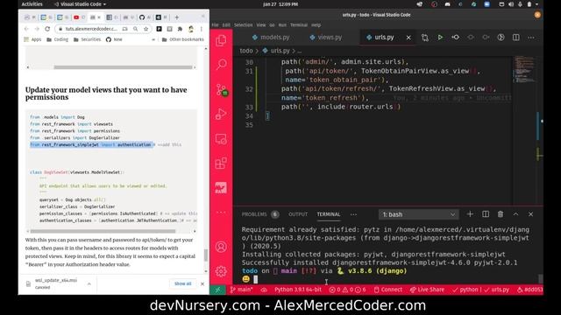Close the Chrome downloads bar
The height and width of the screenshot is (315, 561).
(x=202, y=283)
